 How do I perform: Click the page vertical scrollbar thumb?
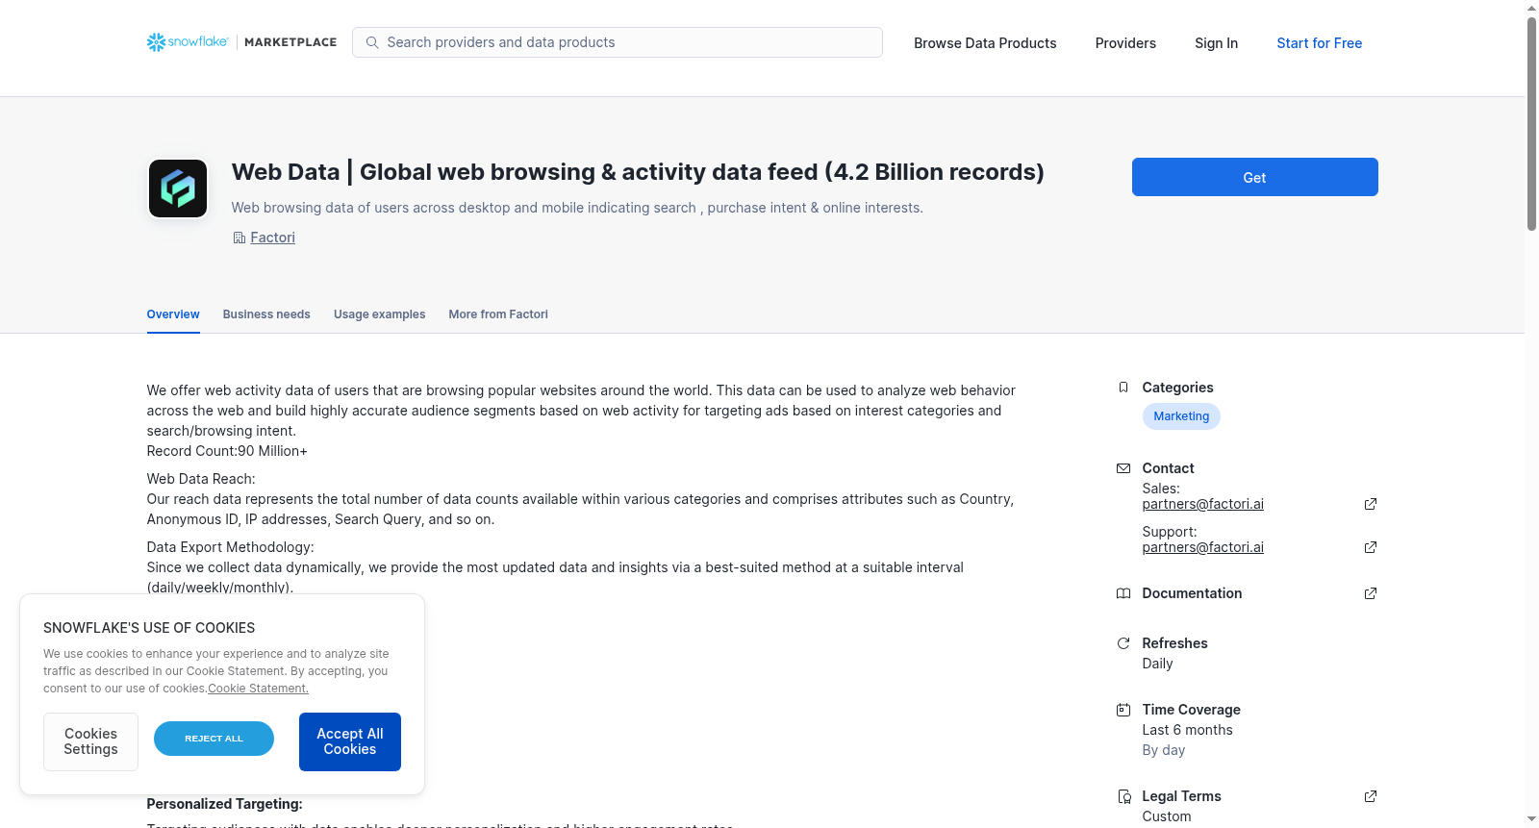[1531, 123]
